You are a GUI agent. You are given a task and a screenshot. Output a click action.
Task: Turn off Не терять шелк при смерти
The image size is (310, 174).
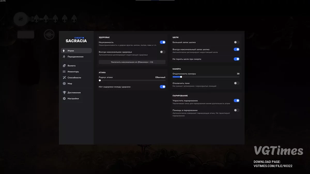click(236, 59)
